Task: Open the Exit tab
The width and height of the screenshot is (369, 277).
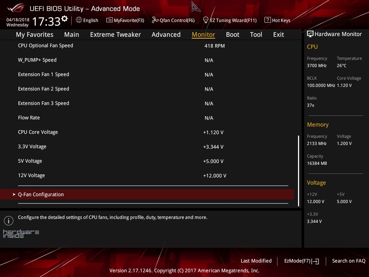Action: pos(279,34)
